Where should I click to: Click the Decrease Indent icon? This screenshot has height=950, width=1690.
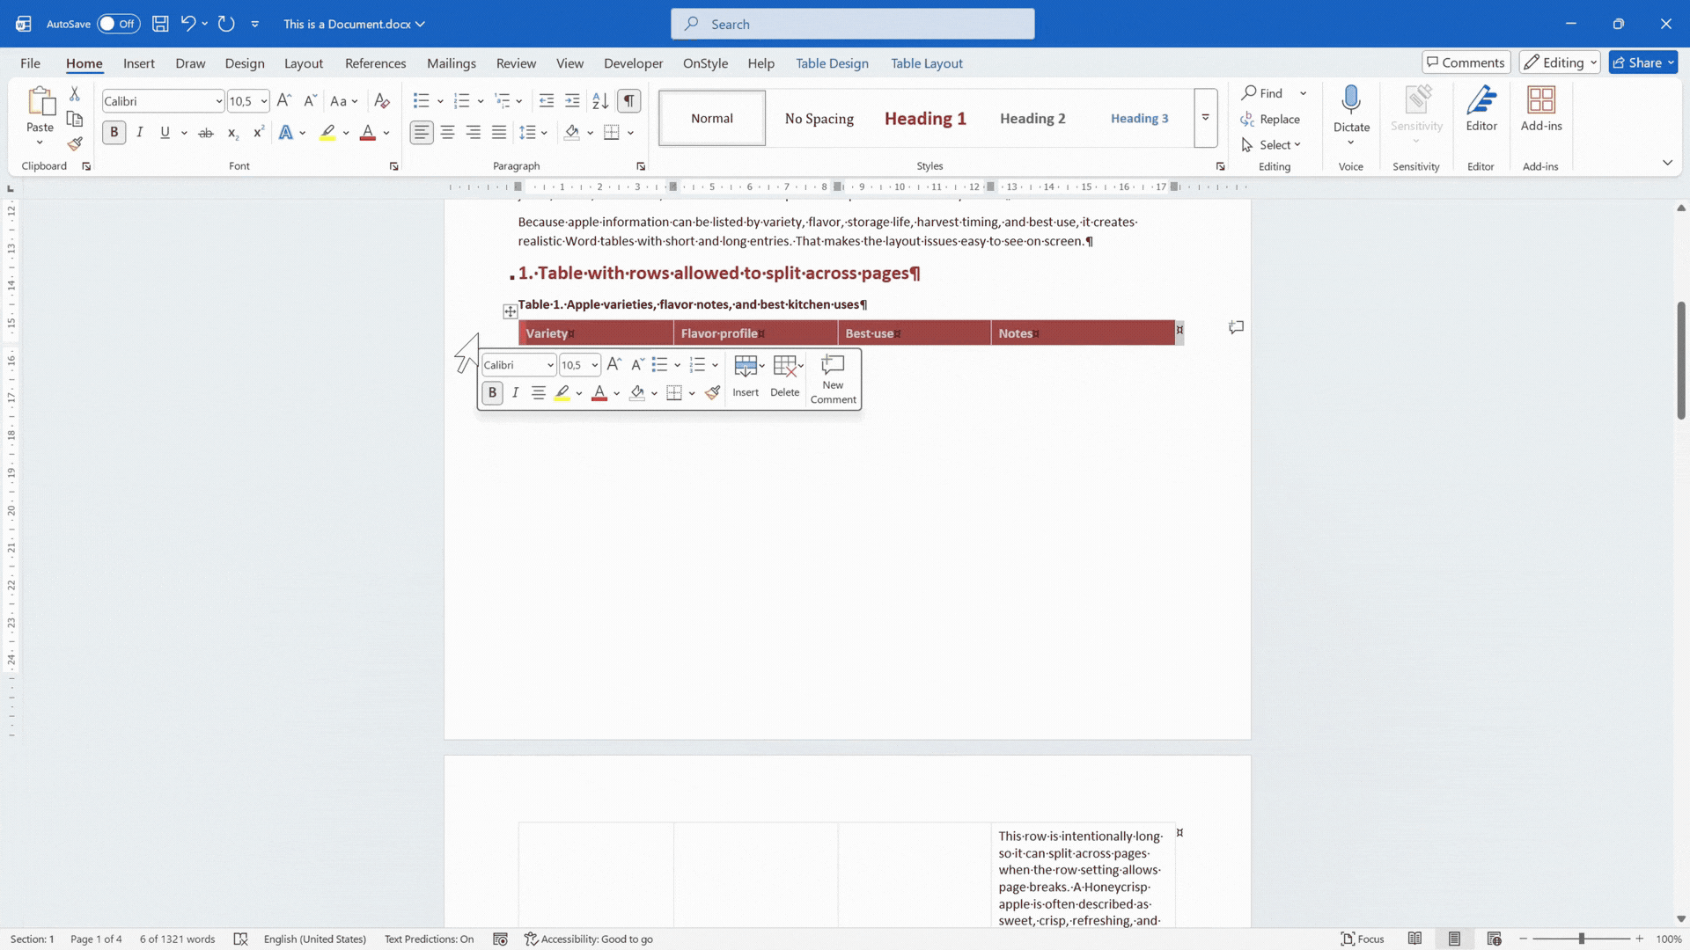pyautogui.click(x=547, y=101)
